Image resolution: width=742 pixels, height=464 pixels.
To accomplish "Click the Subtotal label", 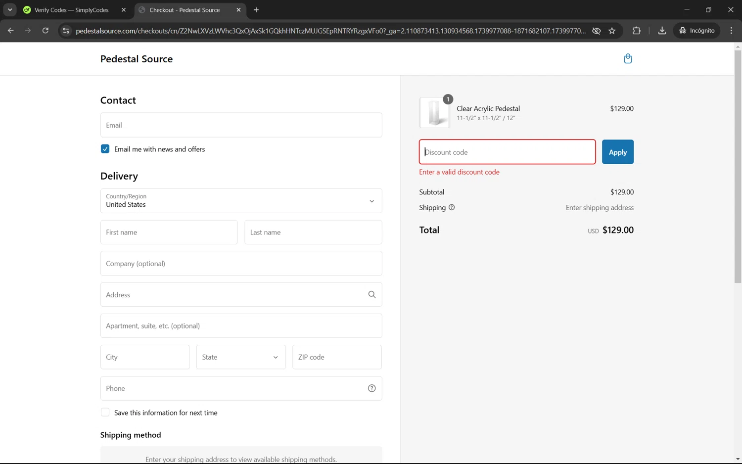I will [431, 192].
